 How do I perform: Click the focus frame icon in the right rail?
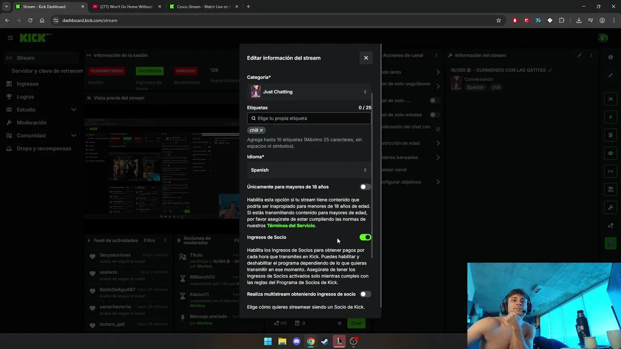[x=610, y=99]
